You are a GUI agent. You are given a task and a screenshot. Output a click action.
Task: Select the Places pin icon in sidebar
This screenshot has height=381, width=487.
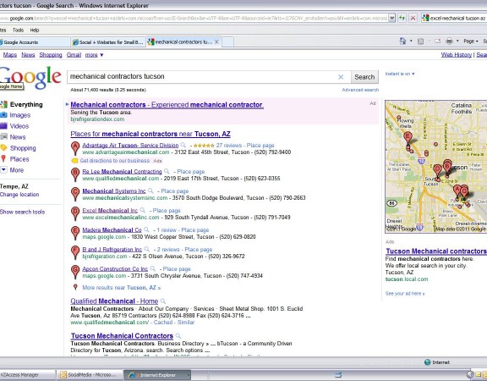click(3, 158)
